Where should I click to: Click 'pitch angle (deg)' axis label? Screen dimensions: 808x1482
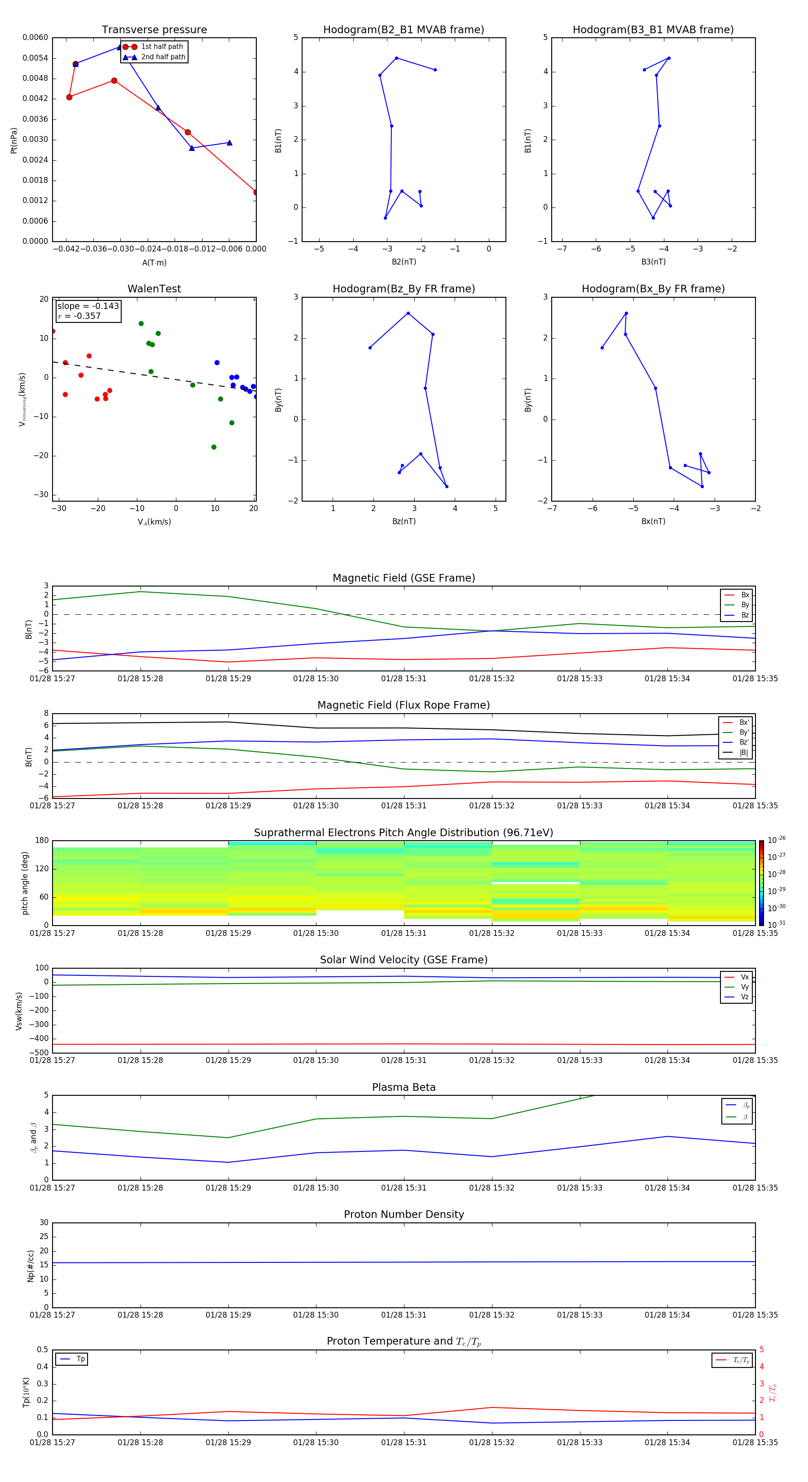coord(25,883)
